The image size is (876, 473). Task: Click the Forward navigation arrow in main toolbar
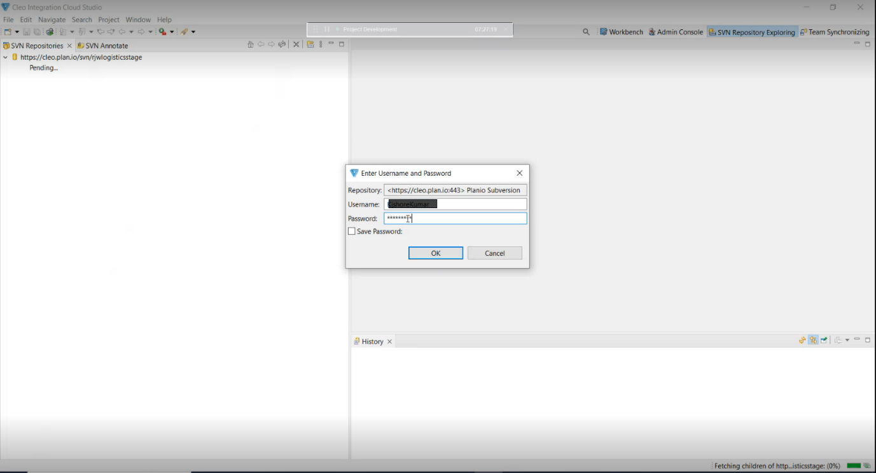pos(141,32)
